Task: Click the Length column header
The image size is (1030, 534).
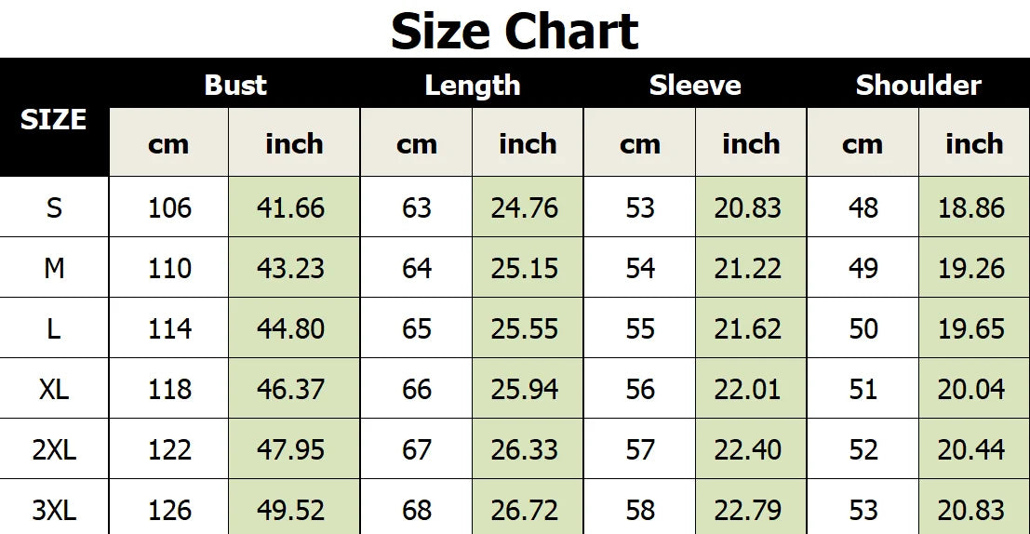Action: [472, 85]
